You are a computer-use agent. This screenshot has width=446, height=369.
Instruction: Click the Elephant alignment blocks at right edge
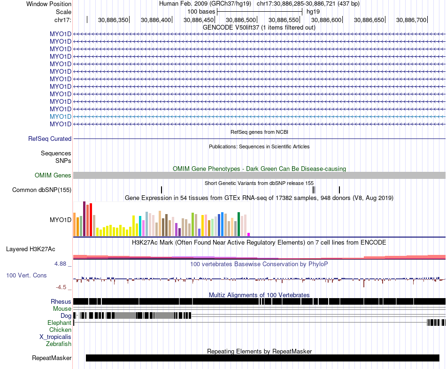[x=436, y=323]
